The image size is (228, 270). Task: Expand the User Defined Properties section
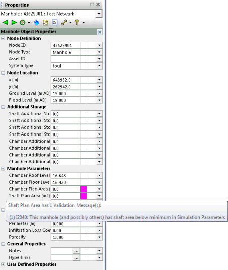click(x=3, y=264)
